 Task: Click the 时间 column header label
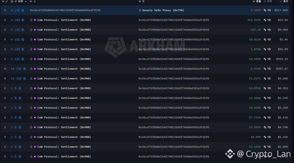[x=21, y=1]
